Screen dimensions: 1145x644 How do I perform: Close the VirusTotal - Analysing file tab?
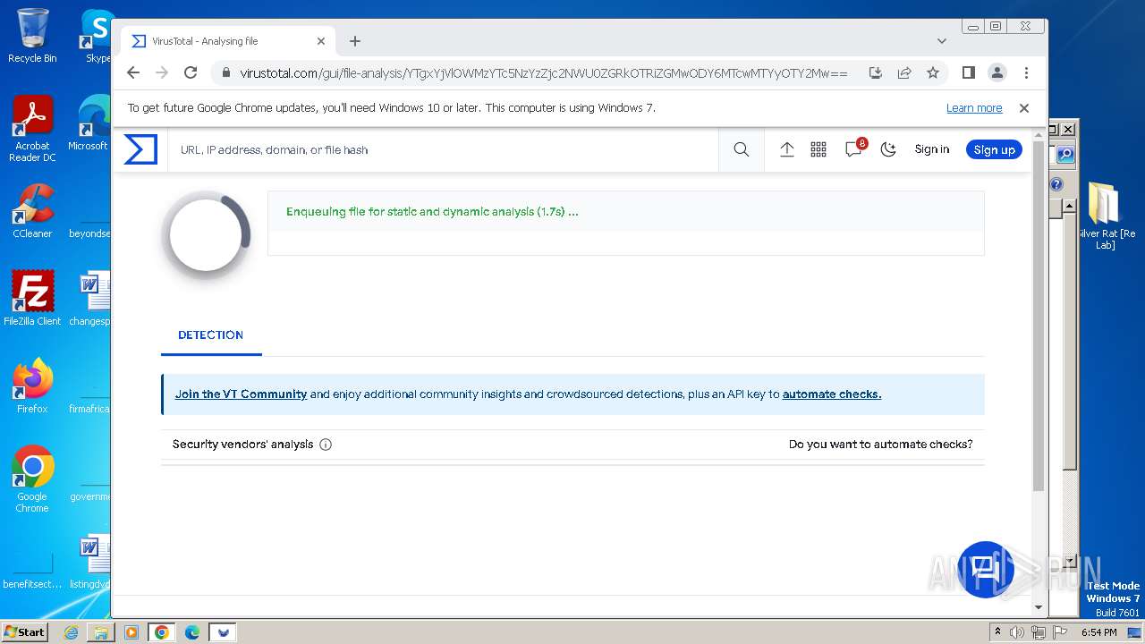click(x=321, y=41)
